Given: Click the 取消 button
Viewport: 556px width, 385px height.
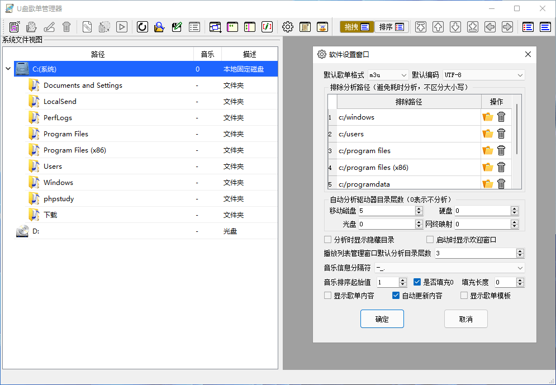Looking at the screenshot, I should (465, 319).
